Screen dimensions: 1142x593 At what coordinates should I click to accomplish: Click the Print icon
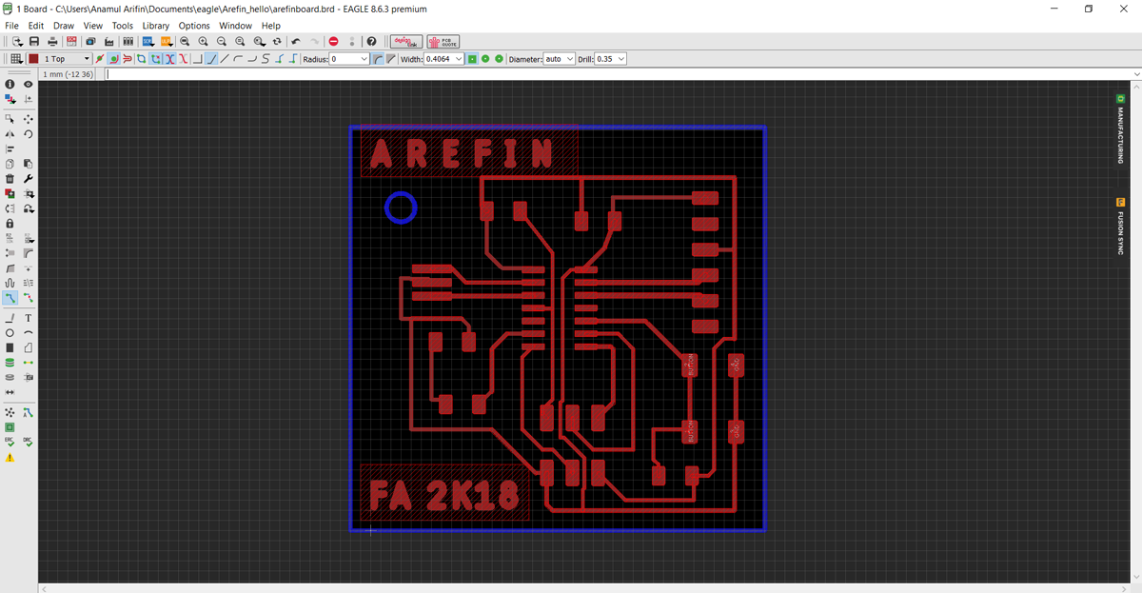point(52,42)
